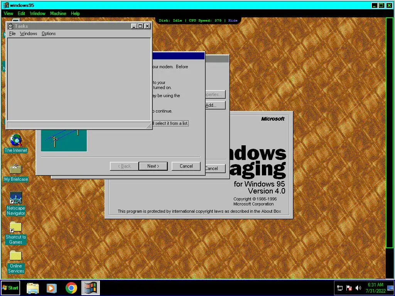
Task: Click the greyed Back wizard button
Action: point(124,166)
